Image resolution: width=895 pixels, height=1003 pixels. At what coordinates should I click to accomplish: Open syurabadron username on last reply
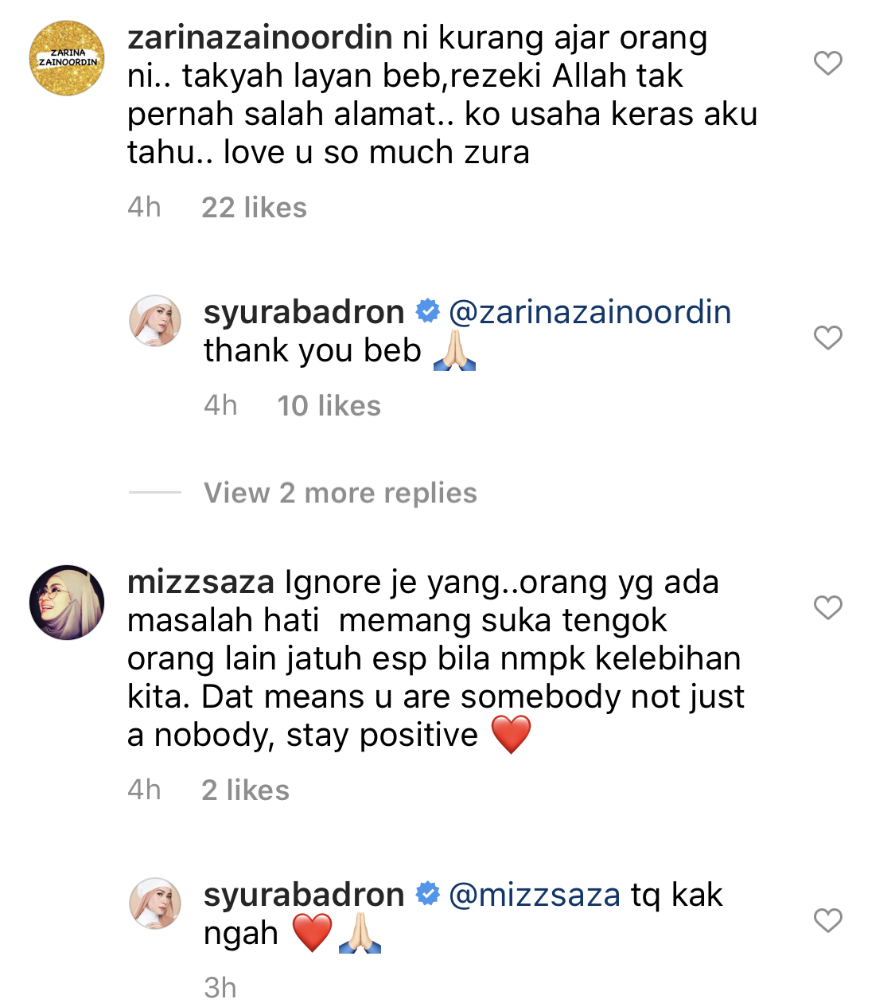click(304, 895)
